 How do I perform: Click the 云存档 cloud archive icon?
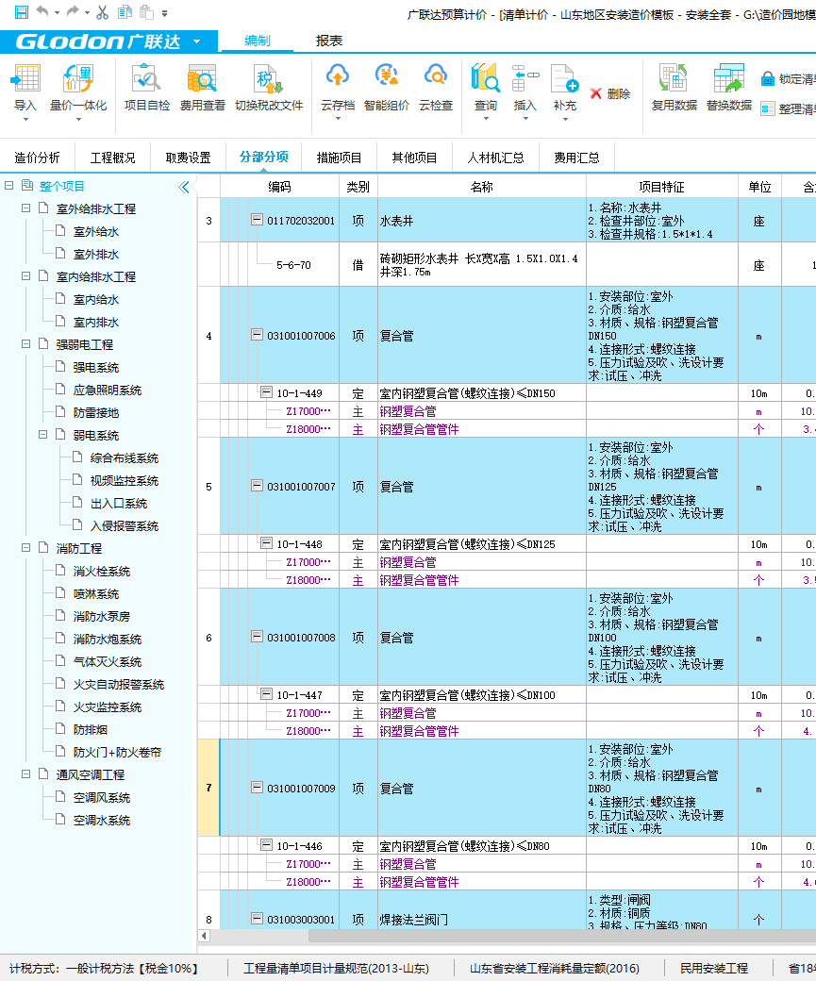[x=339, y=91]
